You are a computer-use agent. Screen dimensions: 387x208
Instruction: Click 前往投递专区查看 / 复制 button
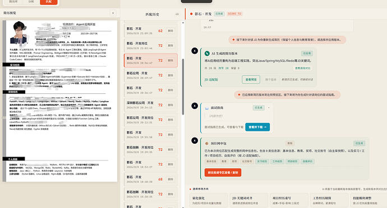[x=223, y=173]
